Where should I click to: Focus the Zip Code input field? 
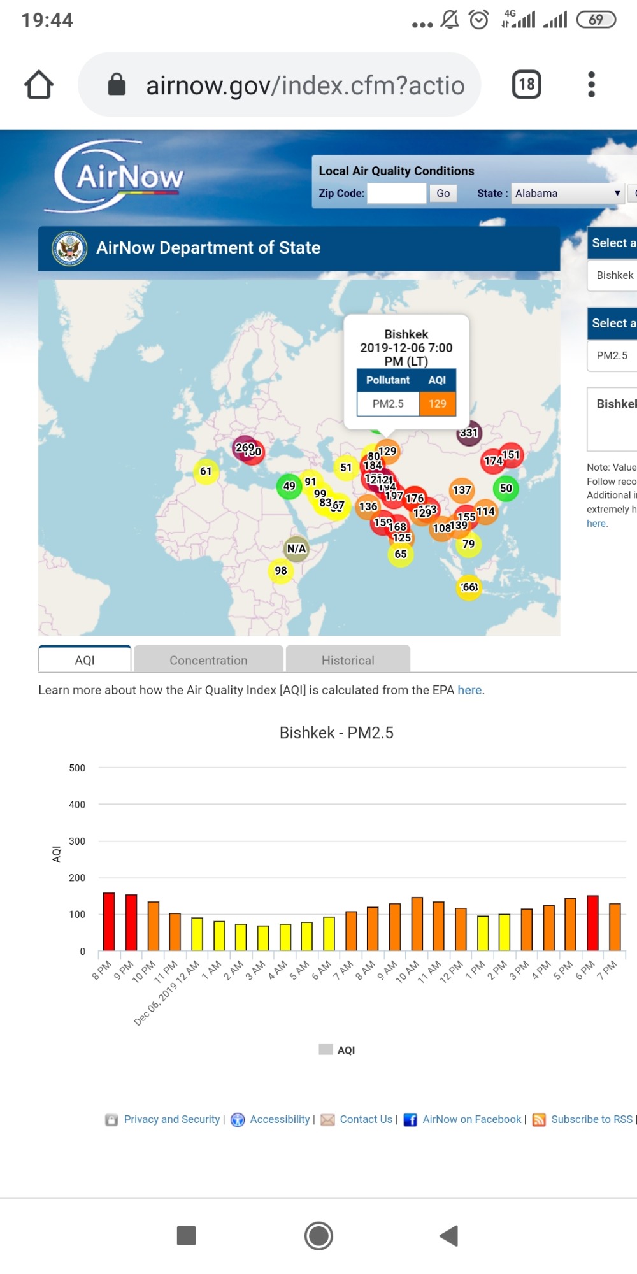pos(396,194)
